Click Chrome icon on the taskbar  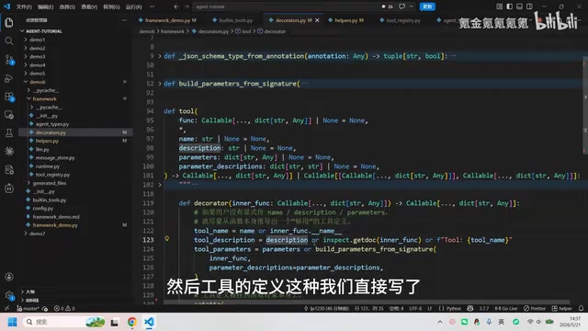[132, 322]
